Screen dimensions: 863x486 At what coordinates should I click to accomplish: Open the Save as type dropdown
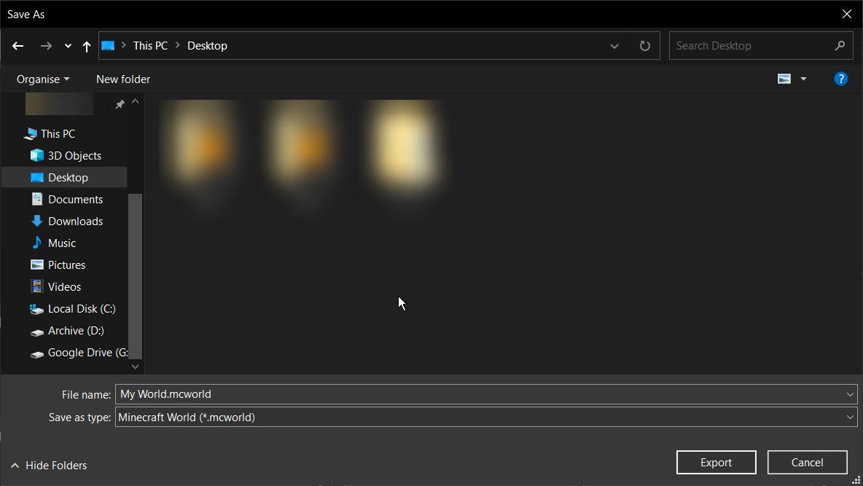pyautogui.click(x=850, y=418)
